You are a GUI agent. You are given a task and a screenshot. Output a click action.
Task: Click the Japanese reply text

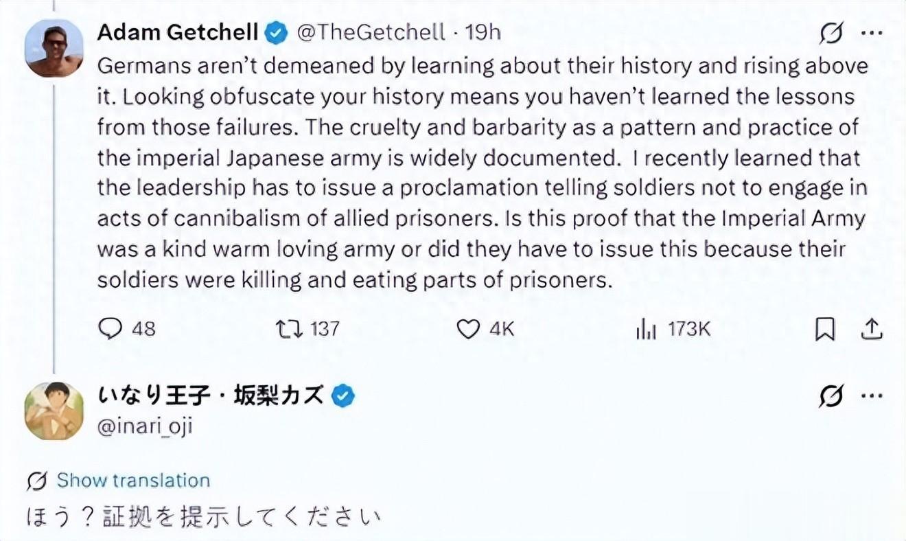[x=203, y=516]
